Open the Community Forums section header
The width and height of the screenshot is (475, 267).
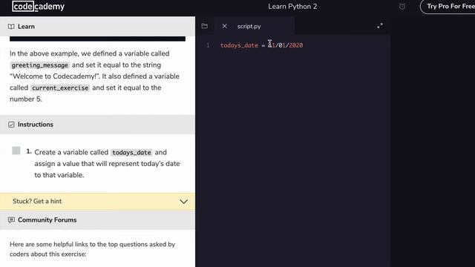(97, 220)
